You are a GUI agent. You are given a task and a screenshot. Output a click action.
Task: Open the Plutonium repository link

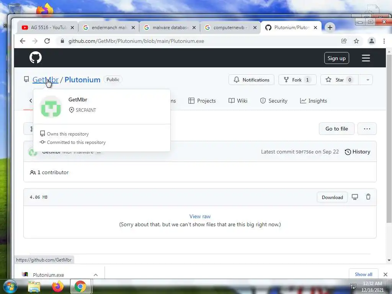point(82,80)
